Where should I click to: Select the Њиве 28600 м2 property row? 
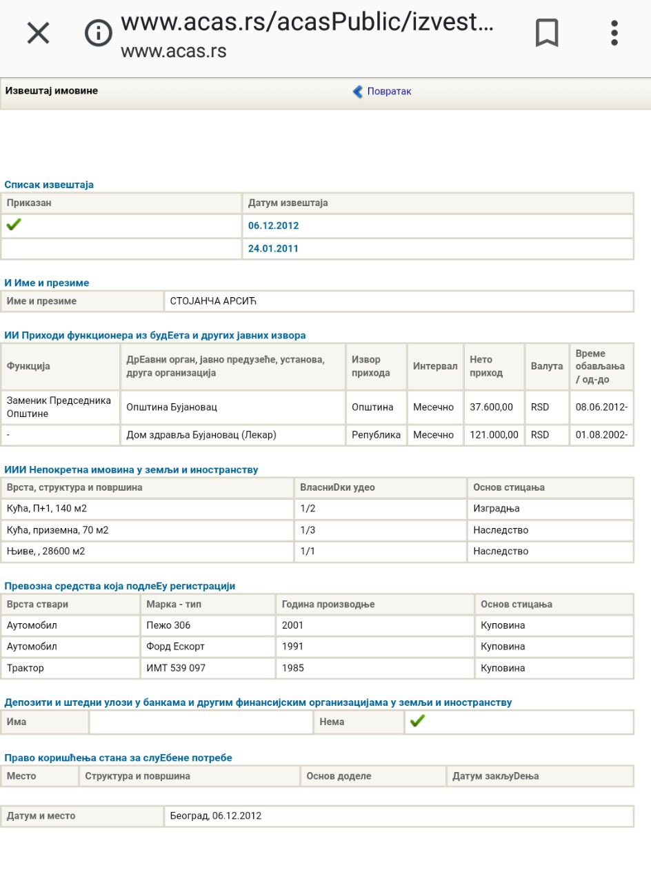point(46,551)
